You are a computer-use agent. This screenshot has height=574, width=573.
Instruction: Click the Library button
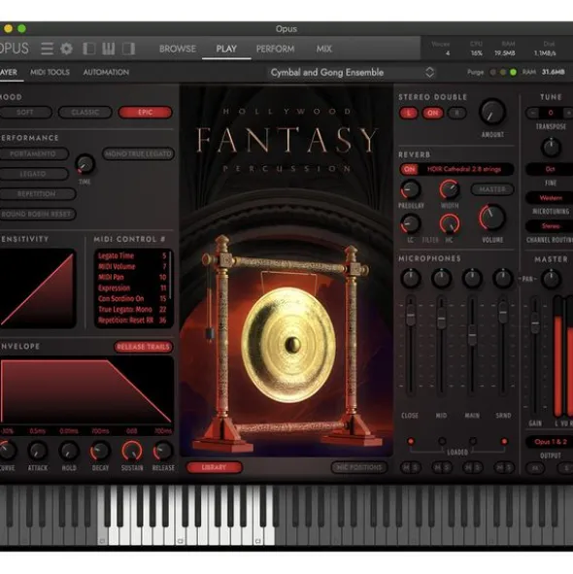click(215, 467)
